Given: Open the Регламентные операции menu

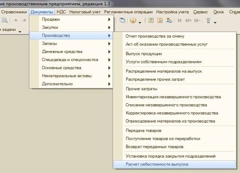Looking at the screenshot, I should point(128,12).
